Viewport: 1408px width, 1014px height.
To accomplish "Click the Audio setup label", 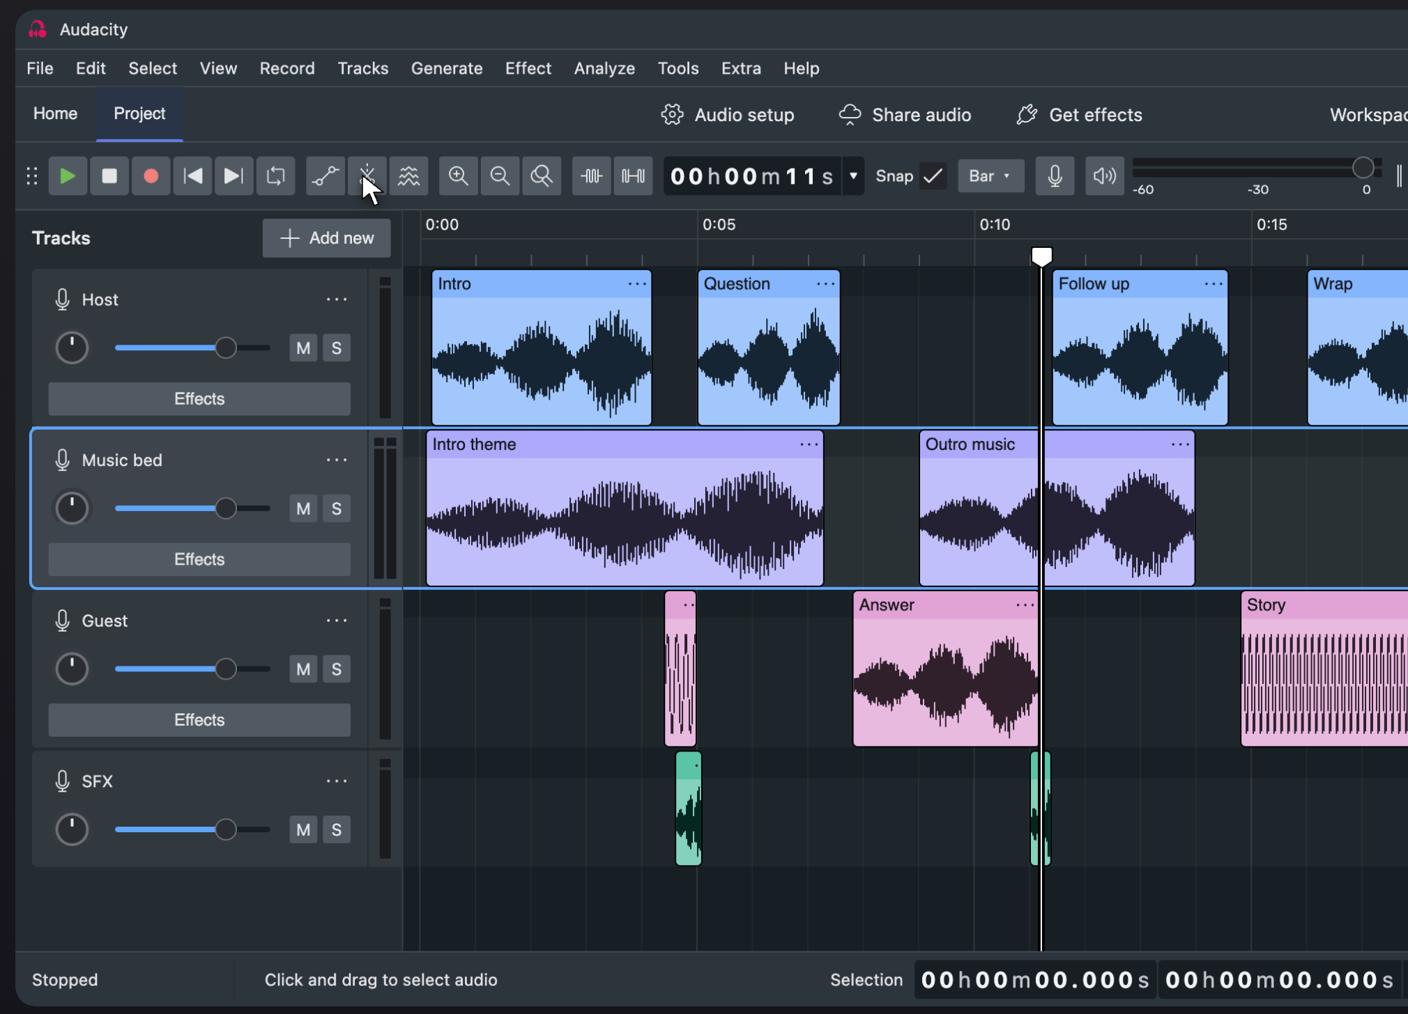I will pos(744,115).
